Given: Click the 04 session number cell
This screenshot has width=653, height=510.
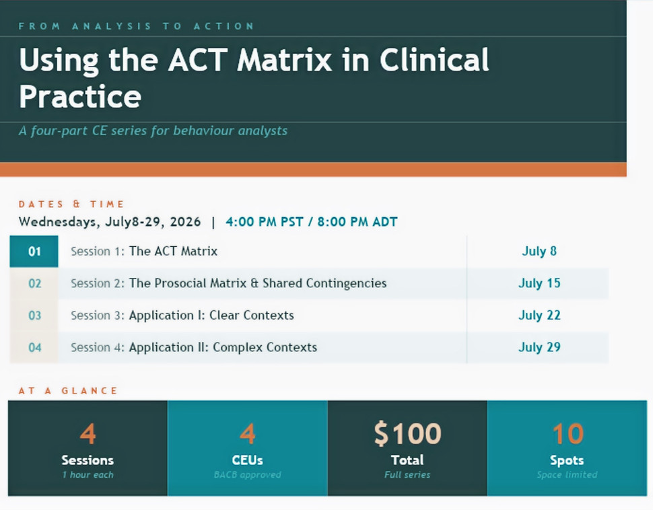Looking at the screenshot, I should (34, 348).
